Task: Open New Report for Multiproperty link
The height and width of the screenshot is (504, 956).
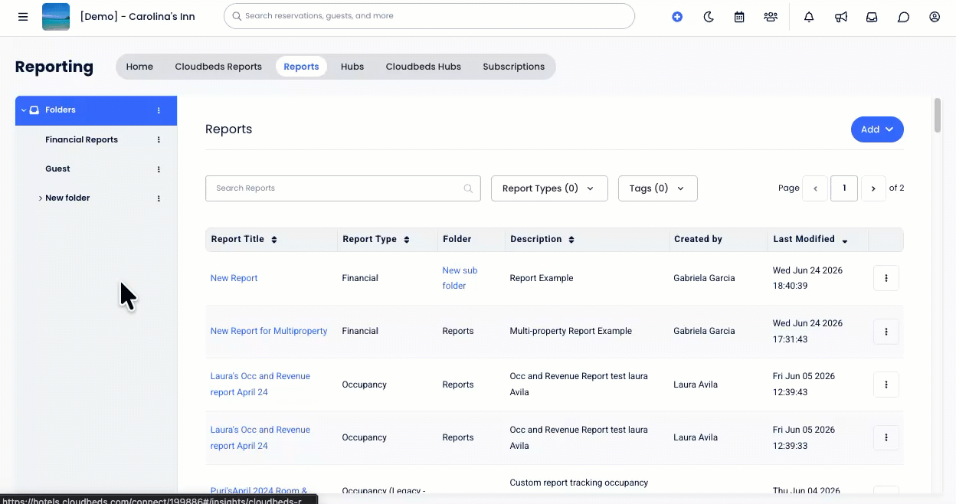Action: (x=269, y=331)
